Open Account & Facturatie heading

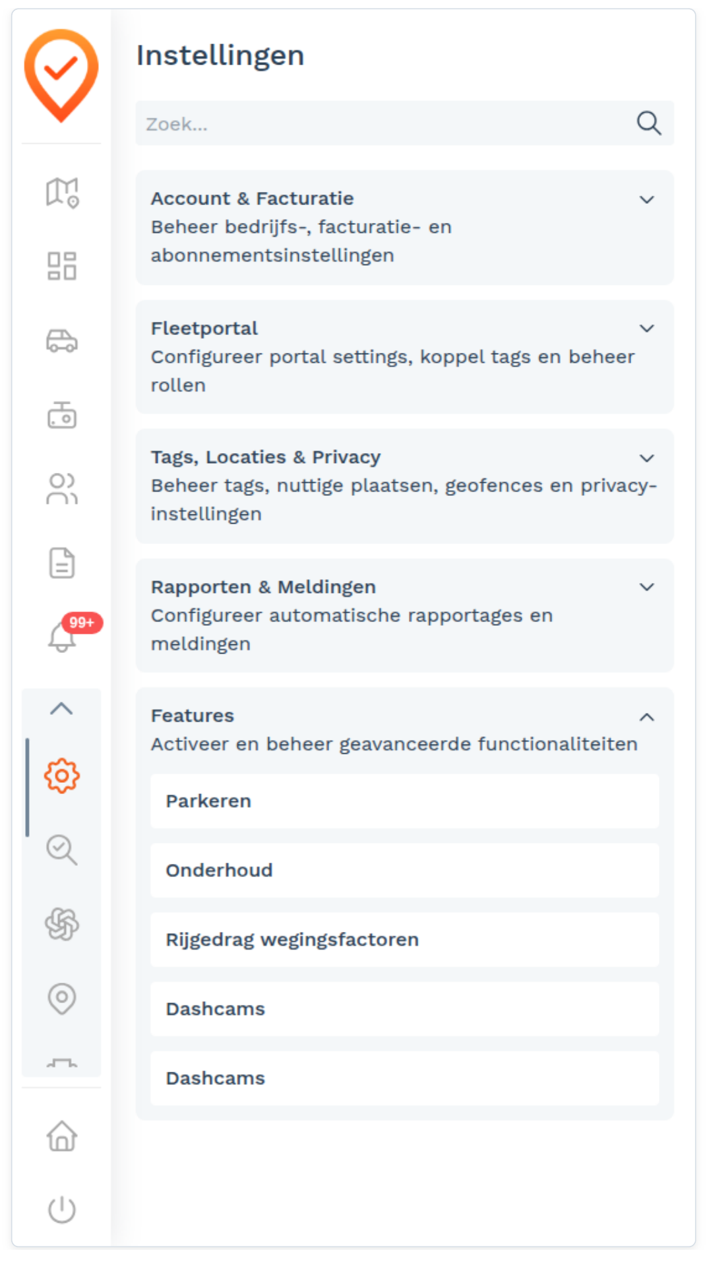[x=252, y=199]
